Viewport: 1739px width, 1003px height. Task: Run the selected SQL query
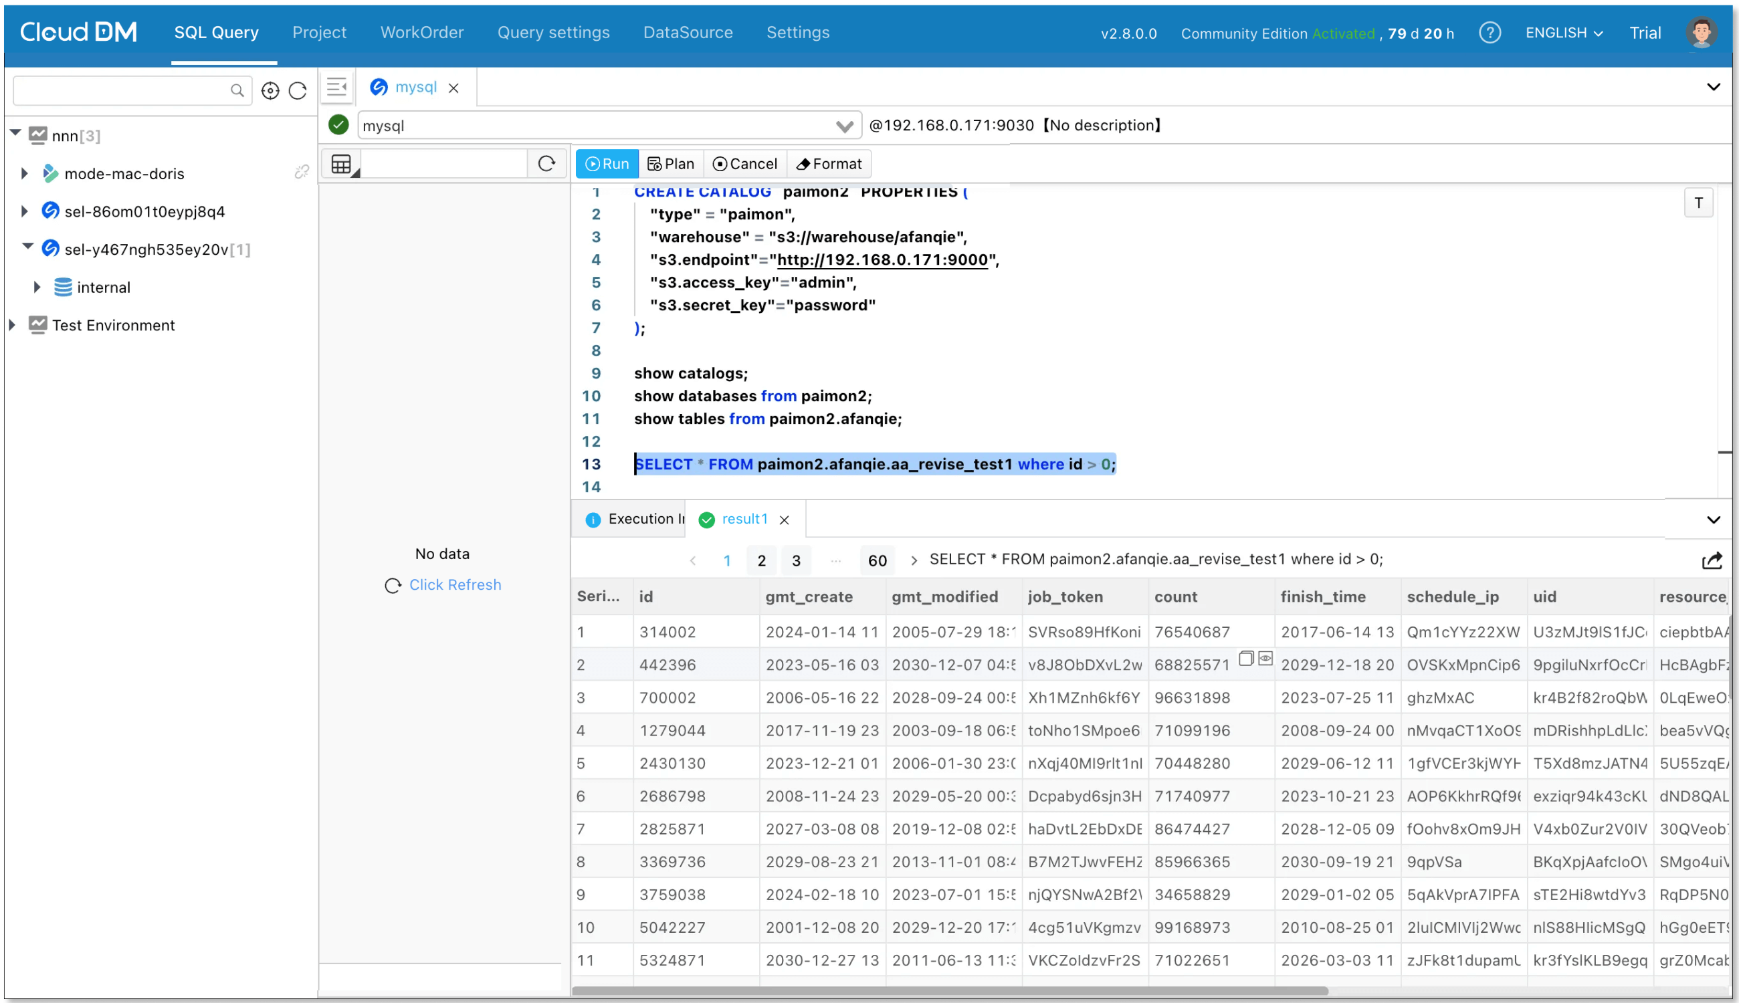[x=607, y=164]
